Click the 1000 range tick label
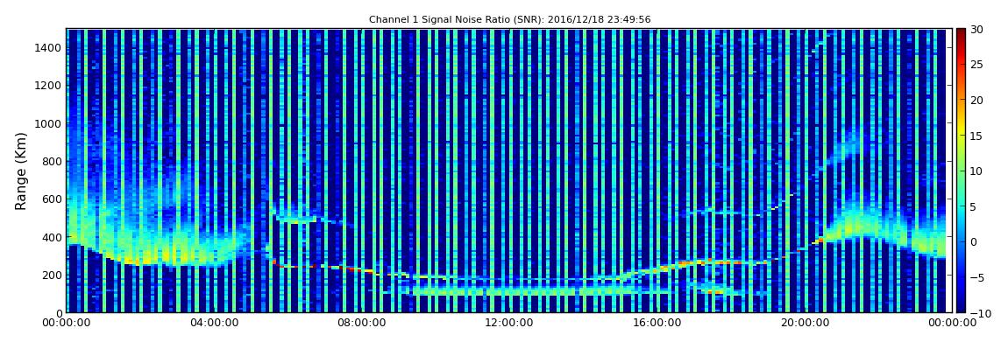Viewport: 1008px width, 356px height. point(48,123)
